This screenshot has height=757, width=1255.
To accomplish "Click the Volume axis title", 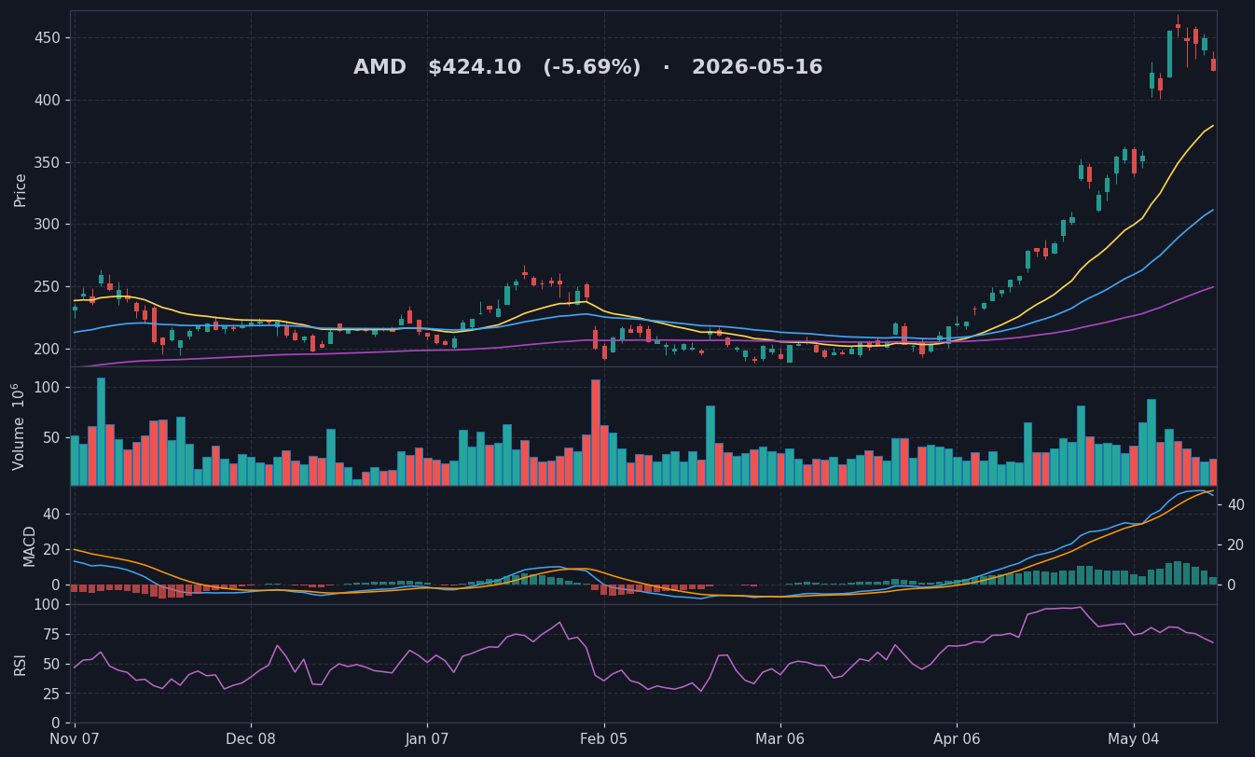I will [x=19, y=426].
